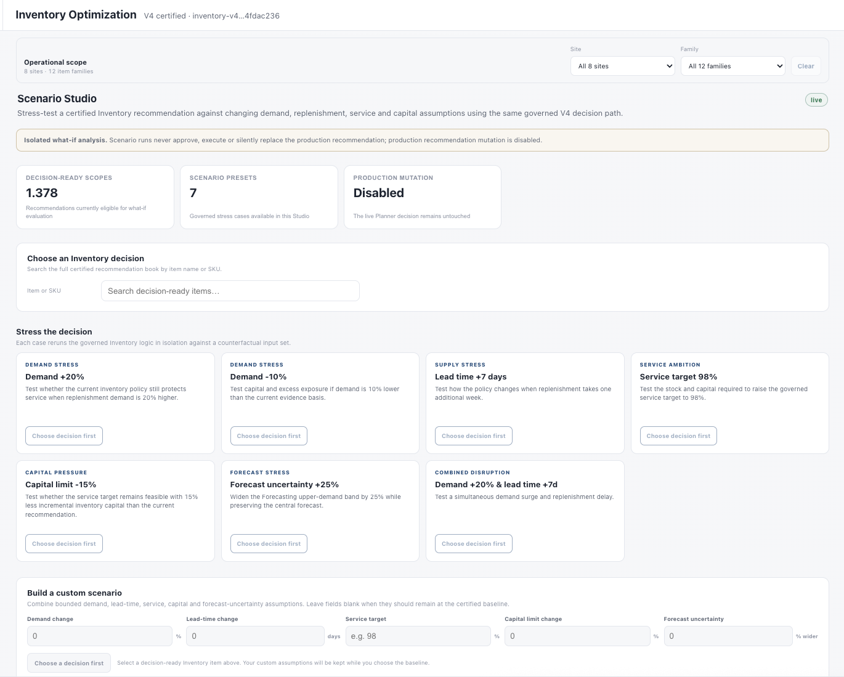This screenshot has width=844, height=677.
Task: Click the 8 sites · 12 item families text
Action: [x=59, y=71]
